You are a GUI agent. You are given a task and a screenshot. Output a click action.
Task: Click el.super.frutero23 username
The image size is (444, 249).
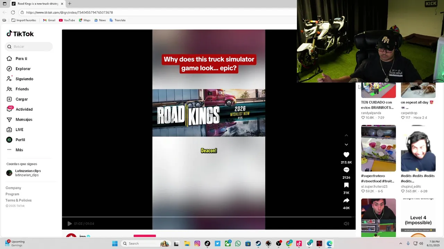(x=374, y=186)
